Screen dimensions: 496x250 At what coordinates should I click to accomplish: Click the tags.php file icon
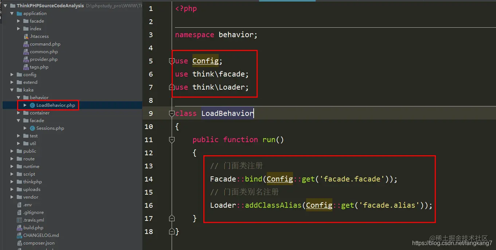26,67
